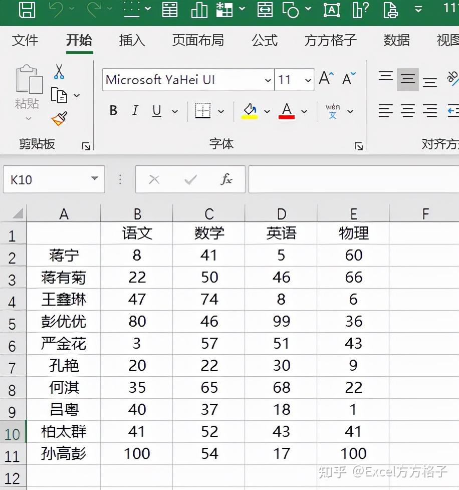Open the 方方格子 ribbon tab
This screenshot has width=459, height=490.
tap(329, 41)
